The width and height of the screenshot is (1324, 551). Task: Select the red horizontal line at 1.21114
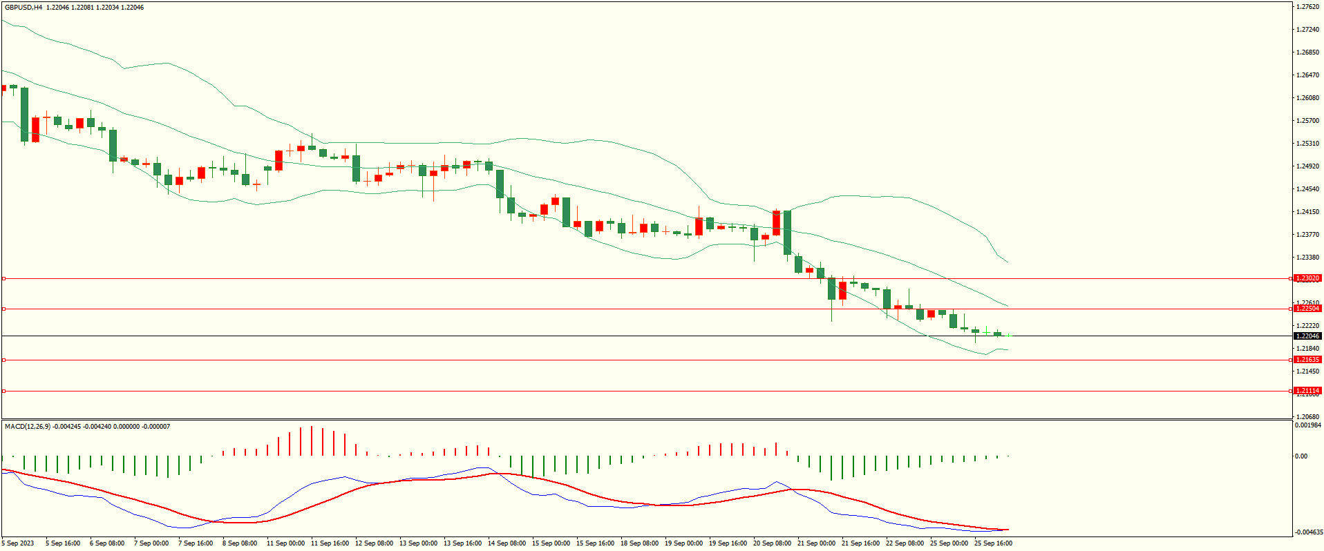(x=622, y=391)
